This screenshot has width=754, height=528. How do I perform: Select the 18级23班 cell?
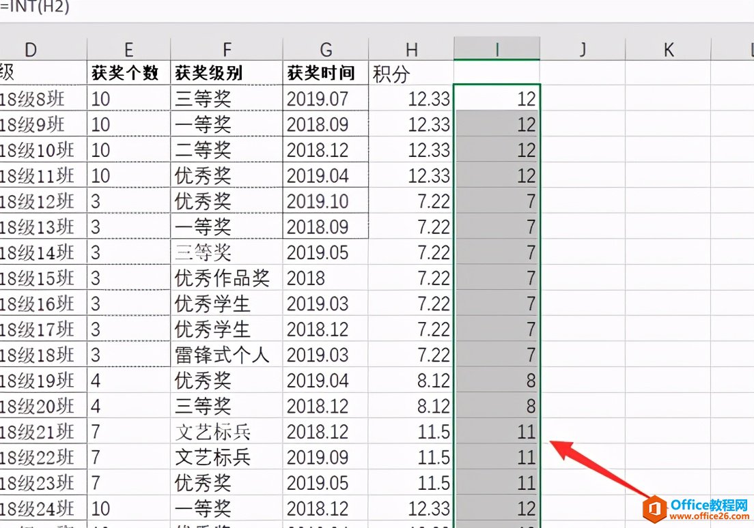point(43,482)
